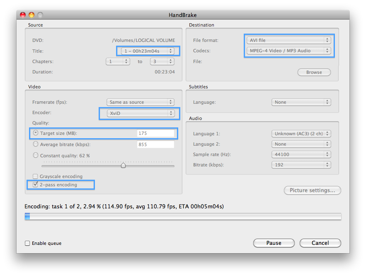The width and height of the screenshot is (366, 276).
Task: Toggle the 2-pass encoding checkbox
Action: tap(35, 185)
